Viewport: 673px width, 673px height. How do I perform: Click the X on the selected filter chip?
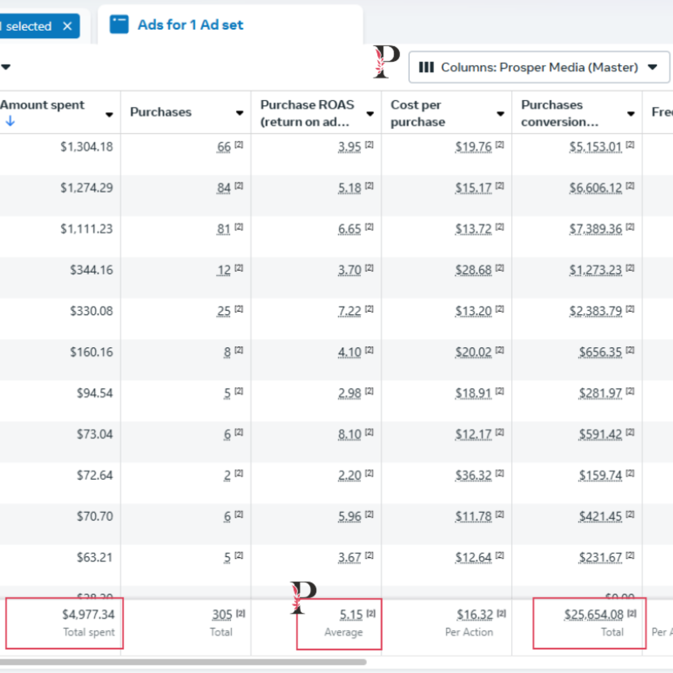tap(68, 26)
